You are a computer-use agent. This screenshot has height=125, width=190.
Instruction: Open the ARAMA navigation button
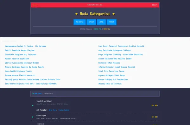point(101,22)
